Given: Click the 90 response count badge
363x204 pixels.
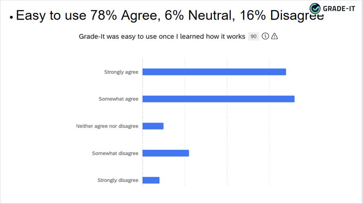Looking at the screenshot, I should pyautogui.click(x=253, y=36).
